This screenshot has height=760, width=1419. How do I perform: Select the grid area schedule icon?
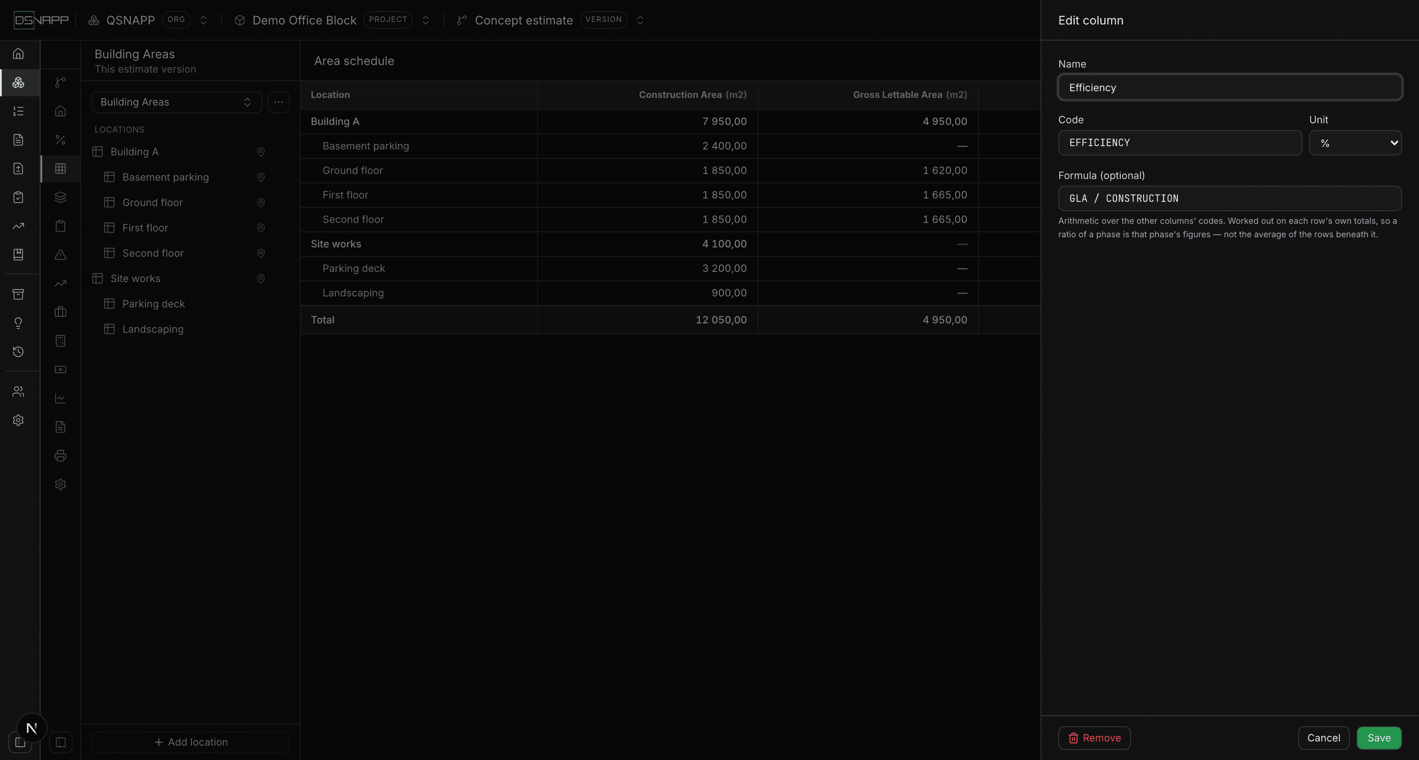tap(60, 168)
